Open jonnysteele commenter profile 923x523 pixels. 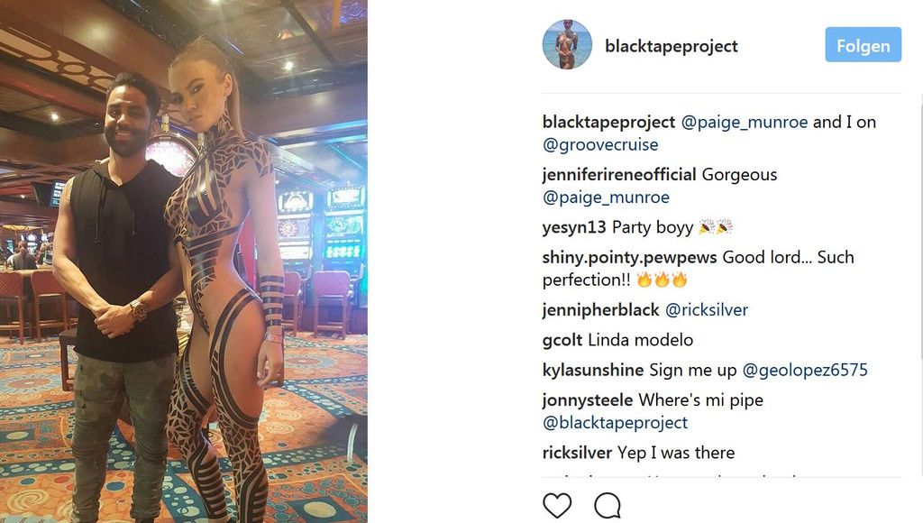pos(588,399)
